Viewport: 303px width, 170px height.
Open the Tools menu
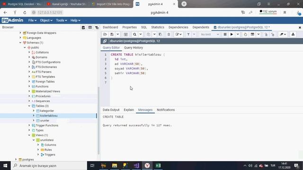click(62, 20)
